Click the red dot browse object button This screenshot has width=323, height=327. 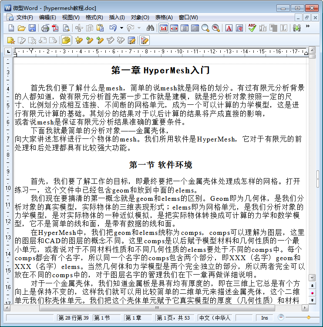coord(312,293)
